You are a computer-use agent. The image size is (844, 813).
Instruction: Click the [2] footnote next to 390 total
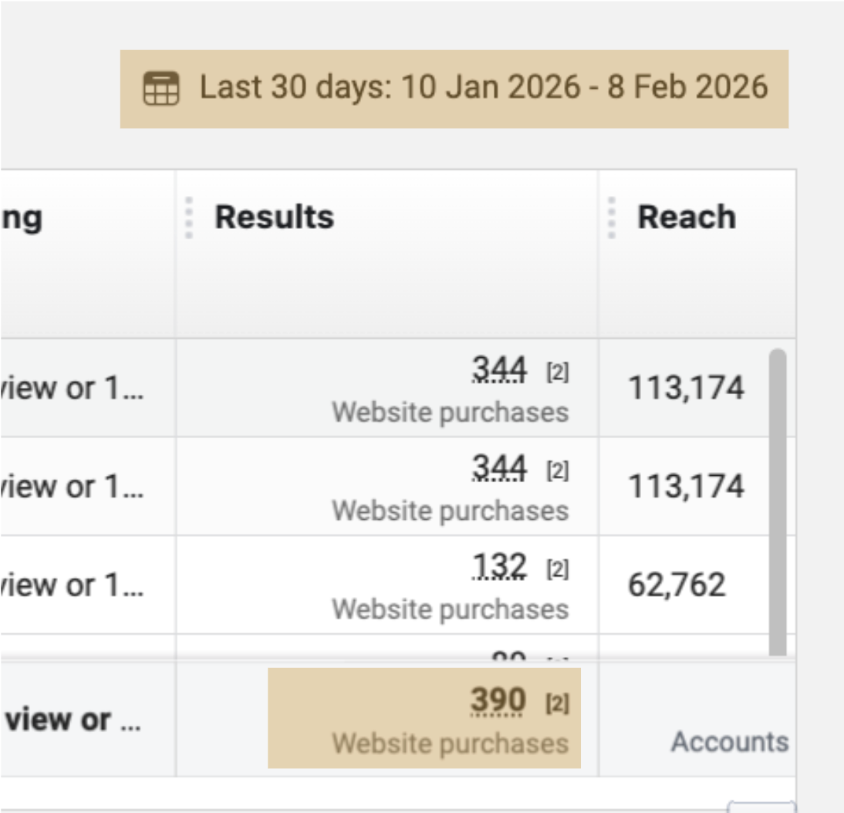[557, 703]
